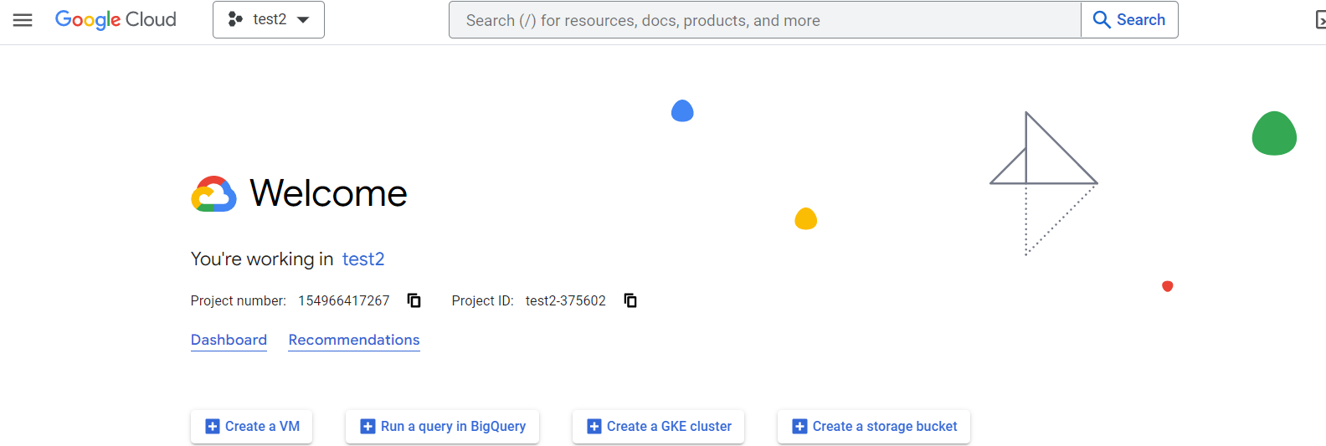
Task: Select the project ID text test2-375602
Action: pyautogui.click(x=566, y=300)
